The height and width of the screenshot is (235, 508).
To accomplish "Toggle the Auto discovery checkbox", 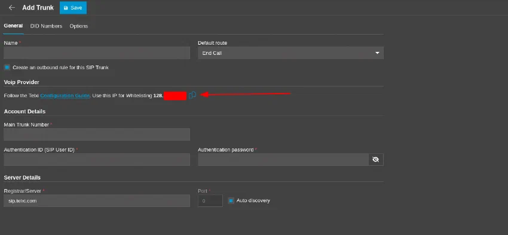I will [x=231, y=201].
